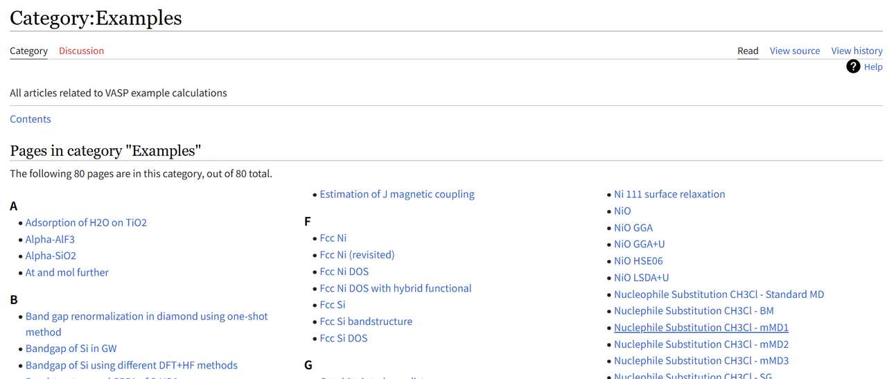
Task: Open the NiO HSE06 example
Action: (x=638, y=261)
